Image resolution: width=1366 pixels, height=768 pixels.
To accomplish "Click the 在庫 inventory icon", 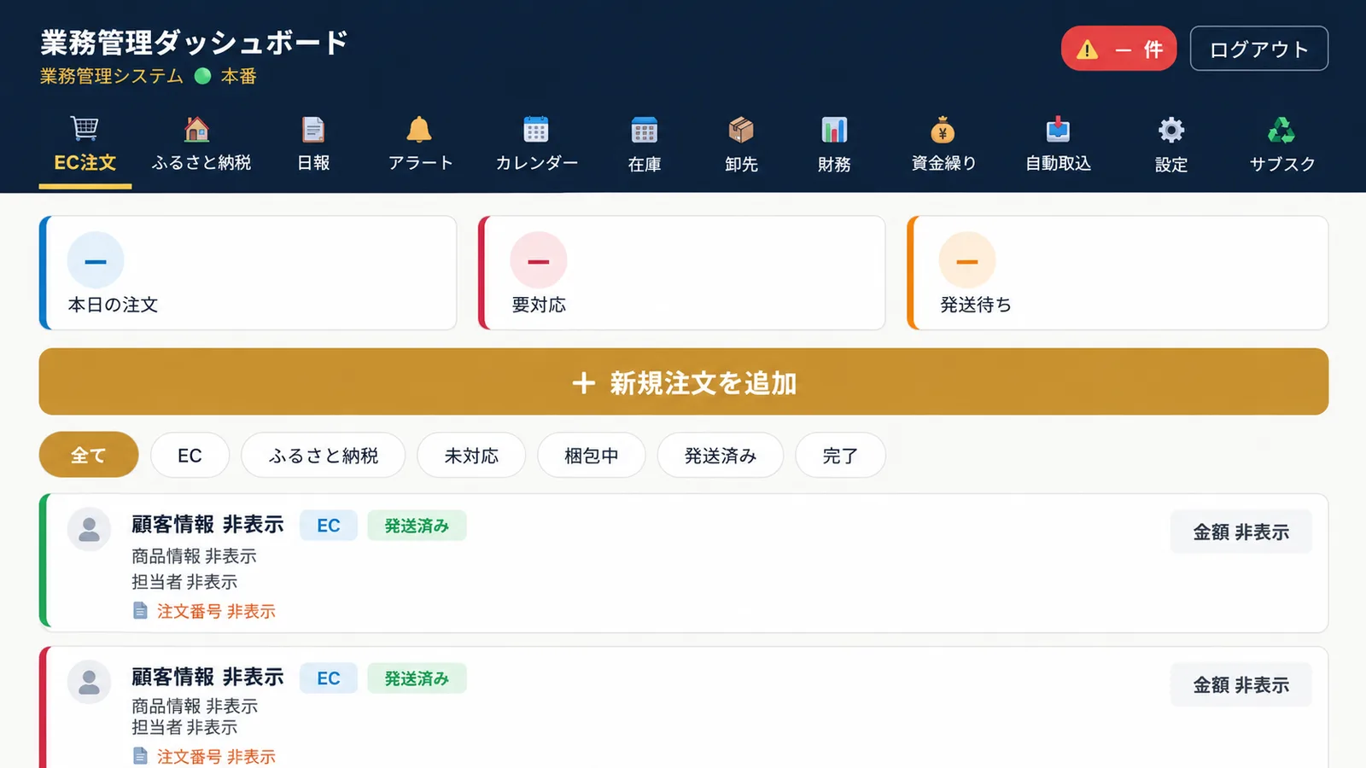I will (x=645, y=130).
